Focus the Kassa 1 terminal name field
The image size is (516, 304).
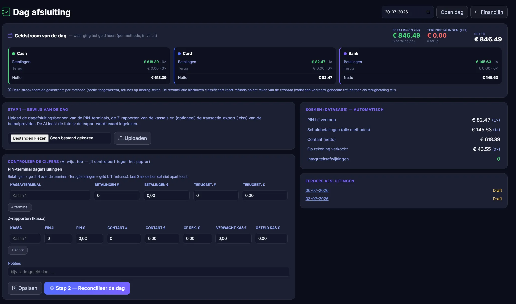click(x=50, y=195)
